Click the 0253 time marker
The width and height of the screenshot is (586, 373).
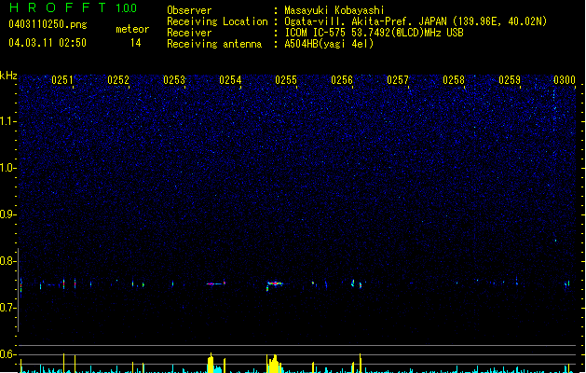[174, 80]
